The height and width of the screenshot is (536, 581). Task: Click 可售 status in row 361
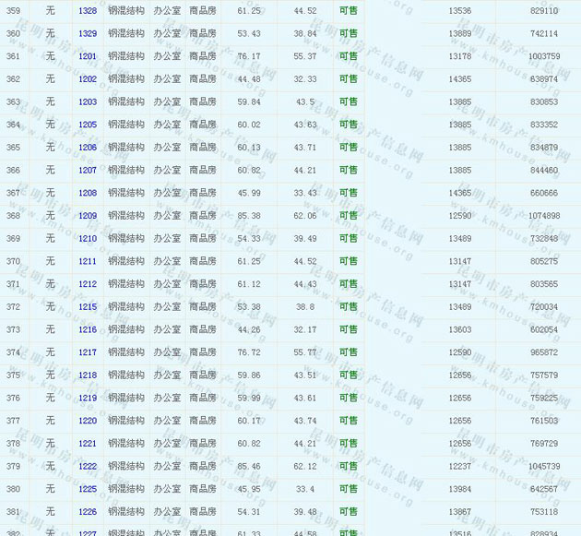349,56
